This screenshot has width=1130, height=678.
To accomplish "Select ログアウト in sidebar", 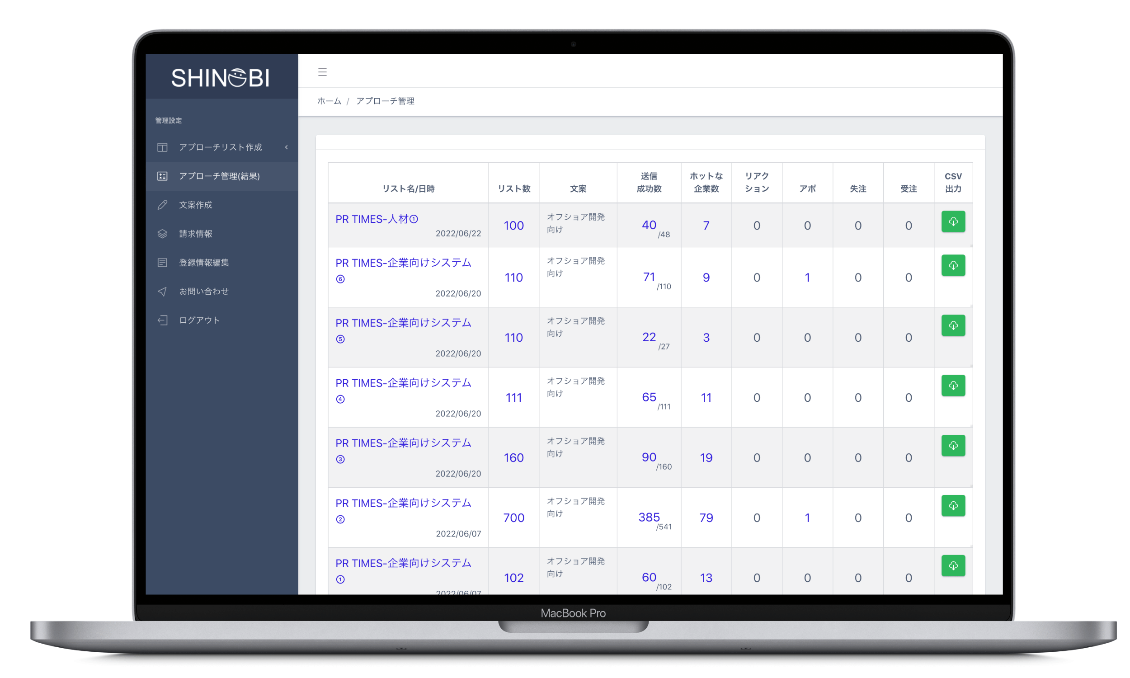I will pyautogui.click(x=221, y=320).
